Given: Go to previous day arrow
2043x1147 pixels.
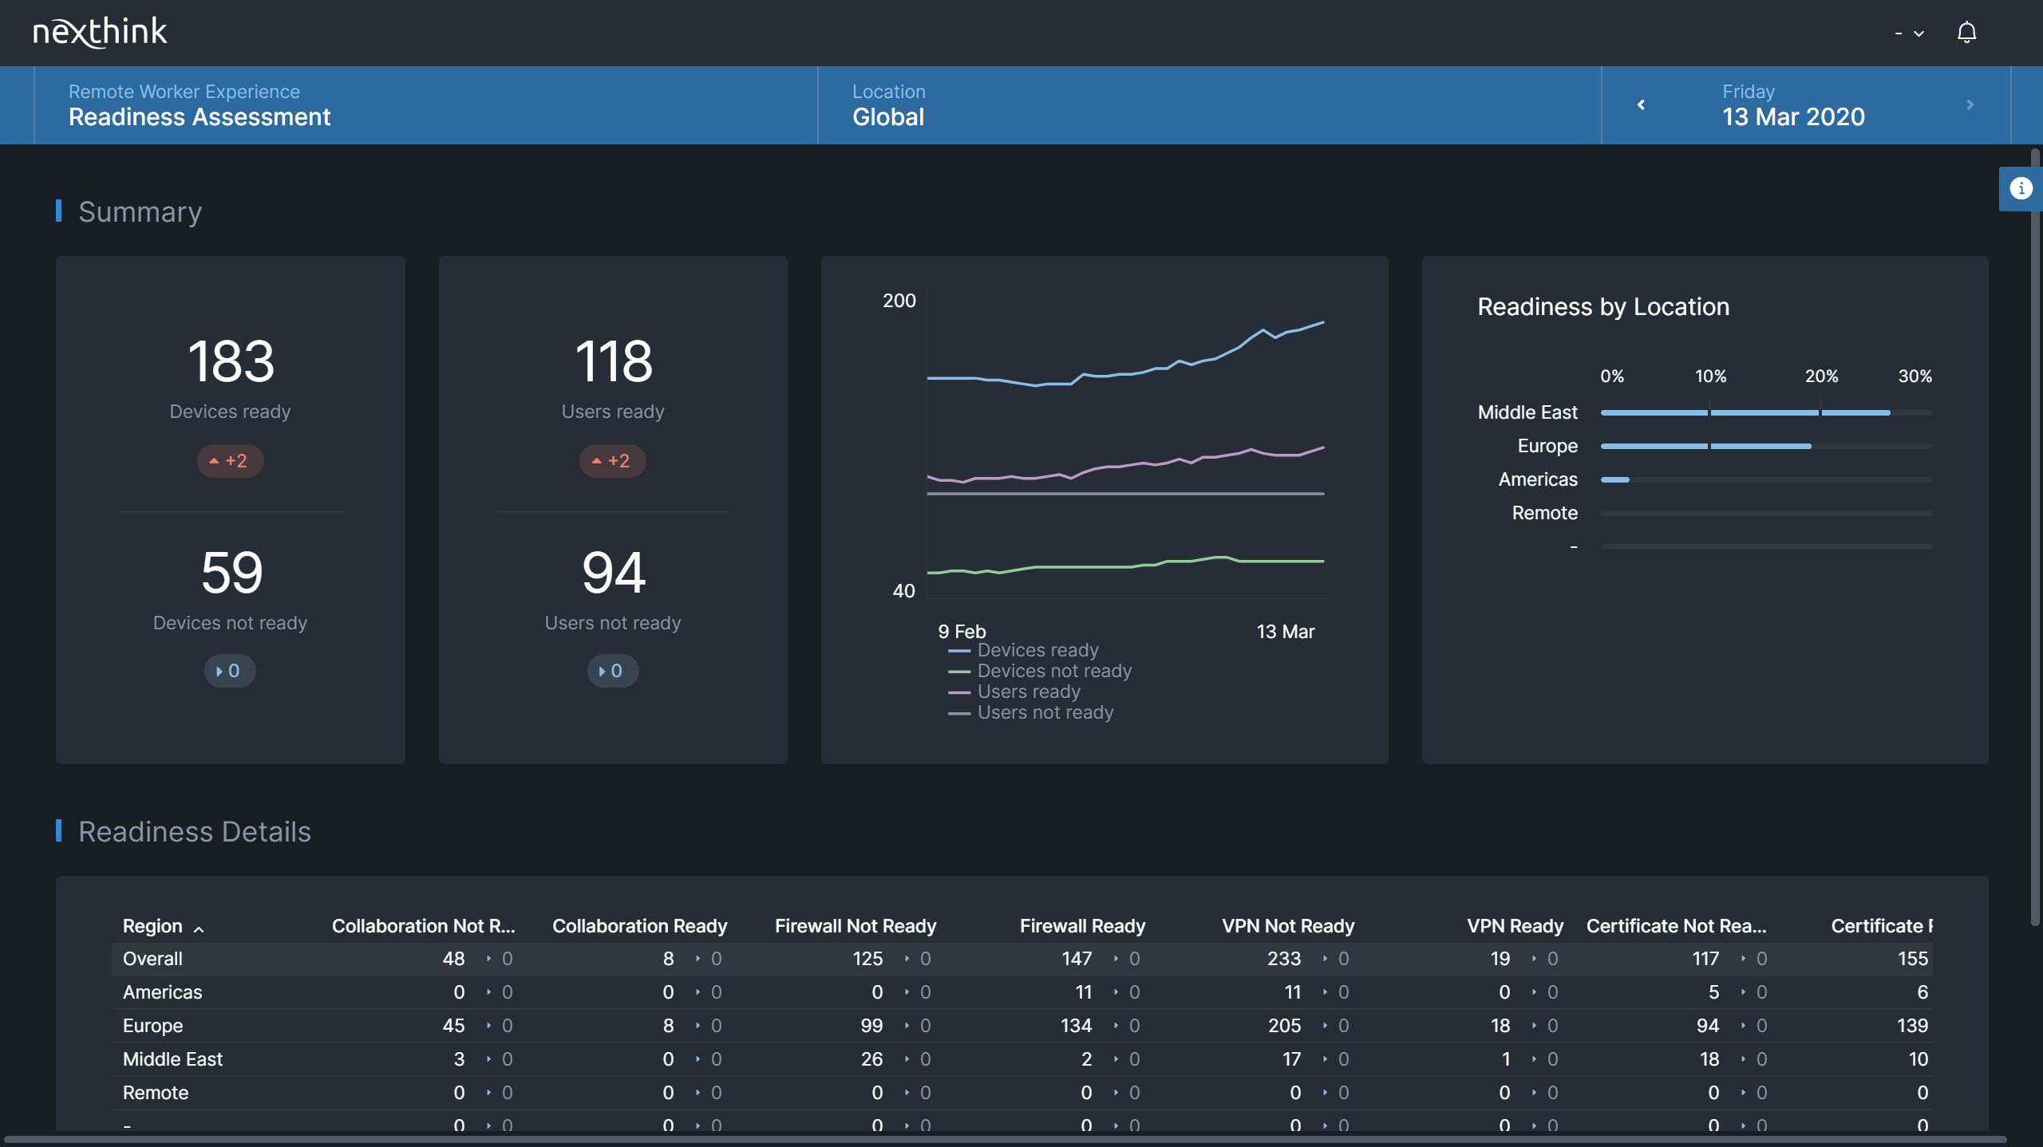Looking at the screenshot, I should coord(1641,104).
